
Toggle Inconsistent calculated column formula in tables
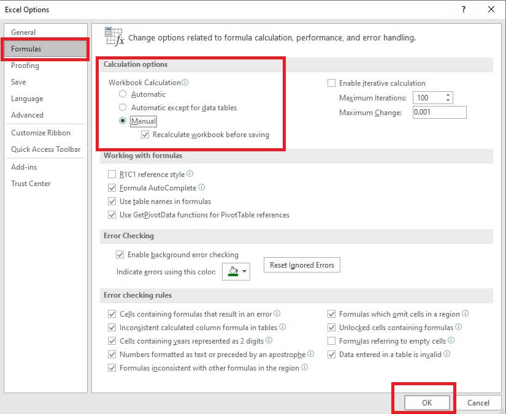click(112, 327)
